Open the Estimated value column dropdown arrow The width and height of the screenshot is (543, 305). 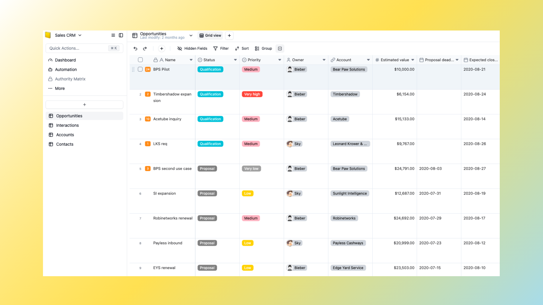click(x=413, y=60)
